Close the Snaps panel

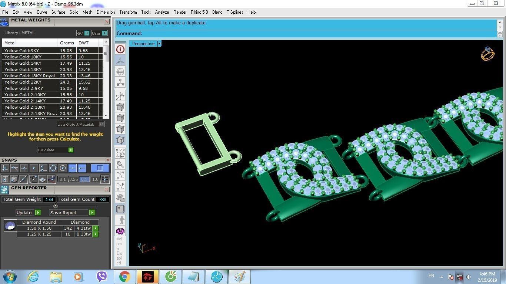[108, 160]
